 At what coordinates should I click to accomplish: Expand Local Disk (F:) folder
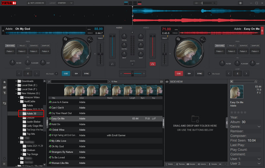point(16,89)
